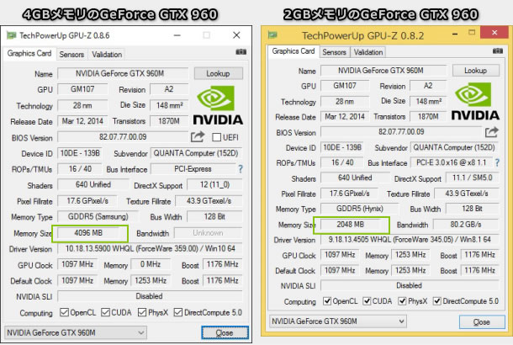
Task: Click the Lookup button in GPU-Z 0.8.2
Action: (476, 71)
